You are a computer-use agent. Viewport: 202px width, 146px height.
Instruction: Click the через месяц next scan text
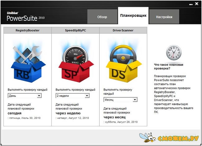115,117
